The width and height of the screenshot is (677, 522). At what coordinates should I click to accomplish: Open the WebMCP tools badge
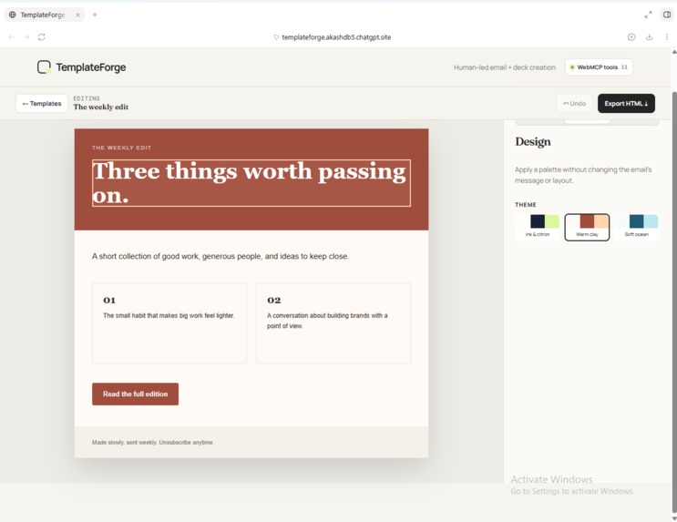click(599, 67)
